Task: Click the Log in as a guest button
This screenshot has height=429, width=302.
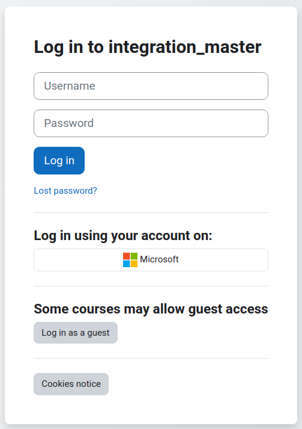Action: (76, 333)
